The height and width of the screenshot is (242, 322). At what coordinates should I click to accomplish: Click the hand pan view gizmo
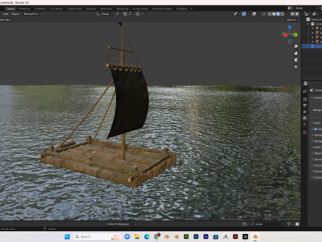click(x=296, y=53)
